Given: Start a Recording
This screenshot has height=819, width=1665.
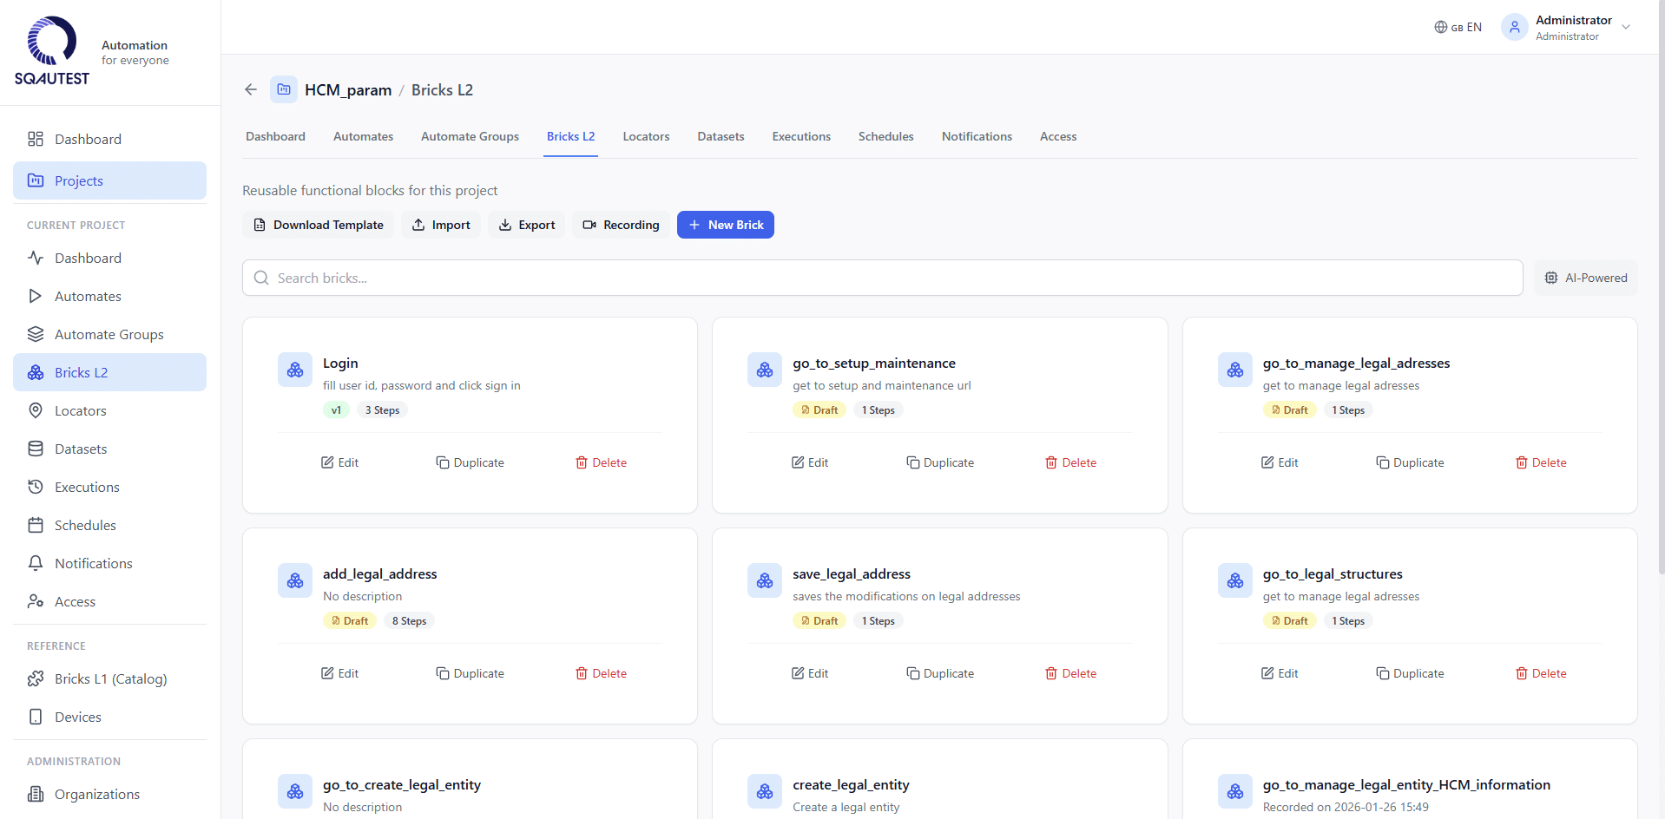Looking at the screenshot, I should pyautogui.click(x=621, y=225).
